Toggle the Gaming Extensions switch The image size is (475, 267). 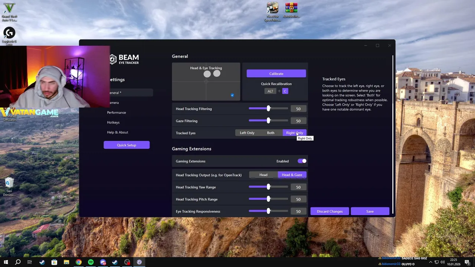tap(302, 161)
